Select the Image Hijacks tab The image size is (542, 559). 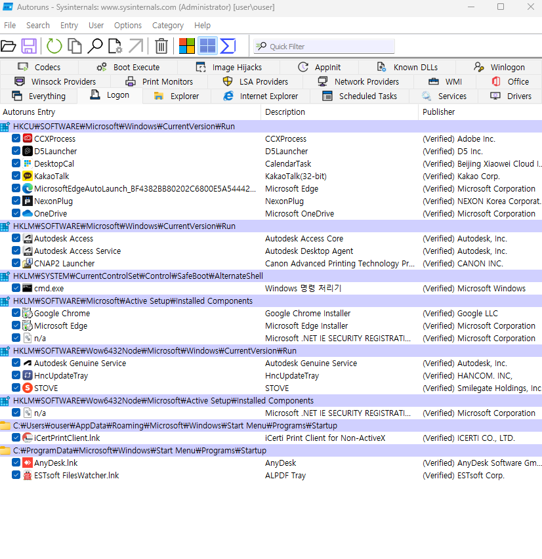pyautogui.click(x=229, y=67)
